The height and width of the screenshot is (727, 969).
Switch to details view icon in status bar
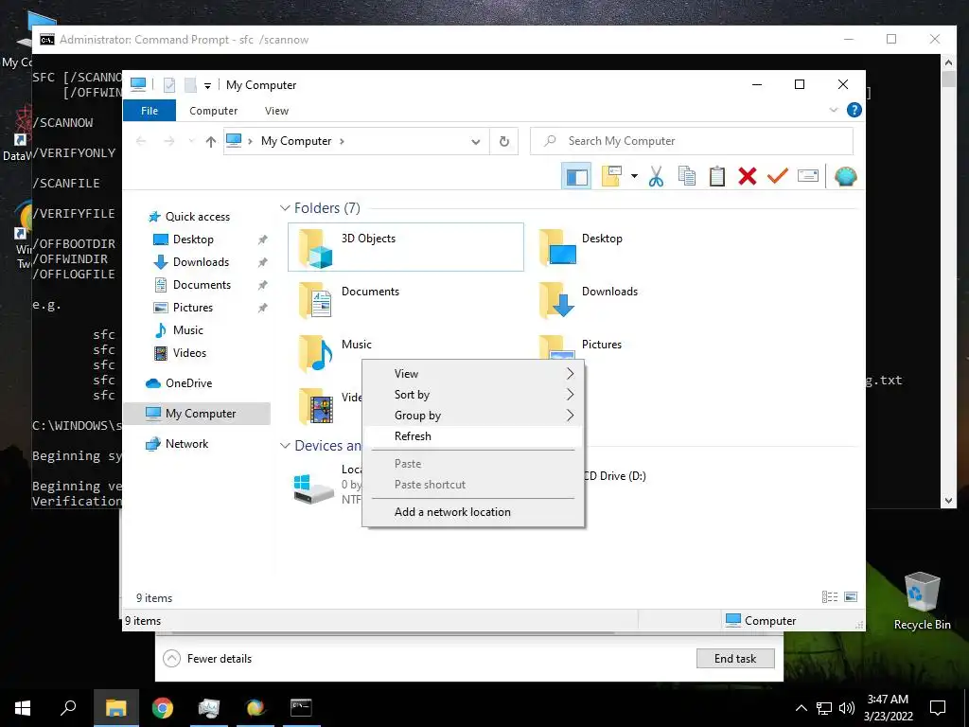(x=829, y=596)
